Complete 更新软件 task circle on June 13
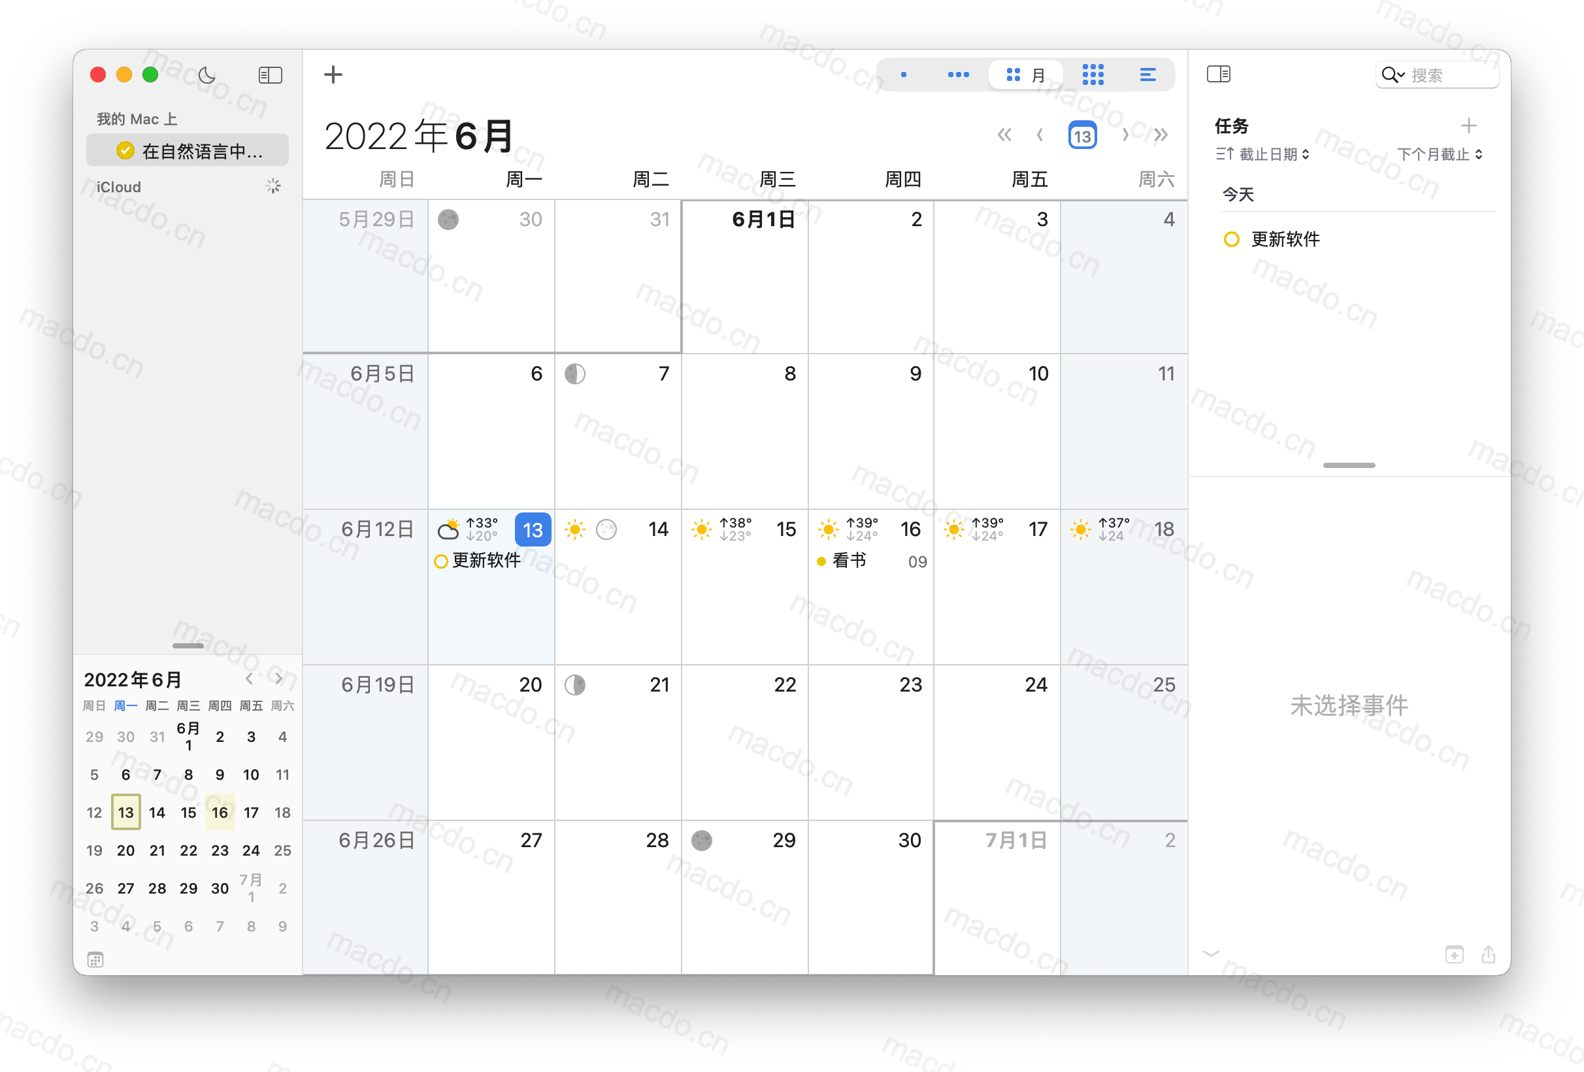The image size is (1584, 1072). click(x=441, y=561)
